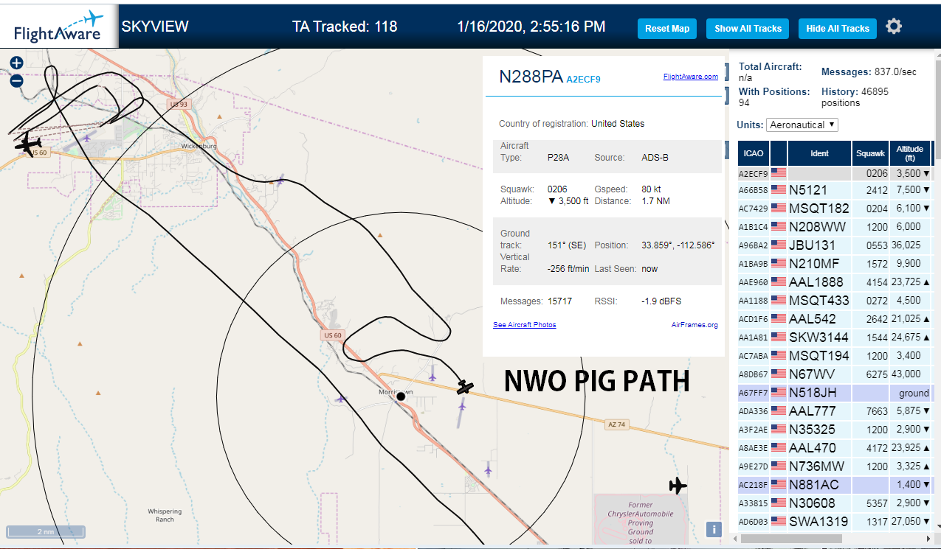Viewport: 941px width, 549px height.
Task: Open the settings gear icon
Action: point(894,27)
